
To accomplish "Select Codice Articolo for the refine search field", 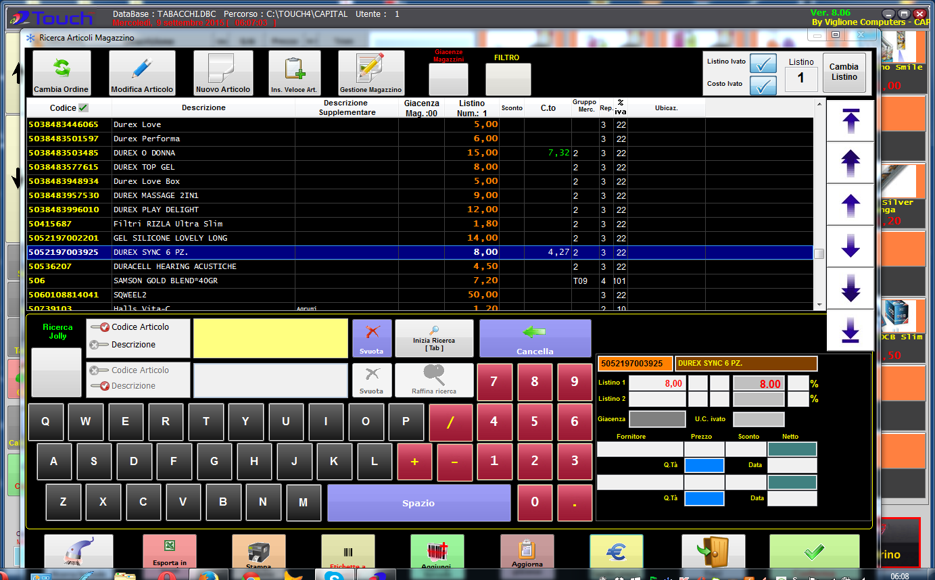I will (x=129, y=370).
